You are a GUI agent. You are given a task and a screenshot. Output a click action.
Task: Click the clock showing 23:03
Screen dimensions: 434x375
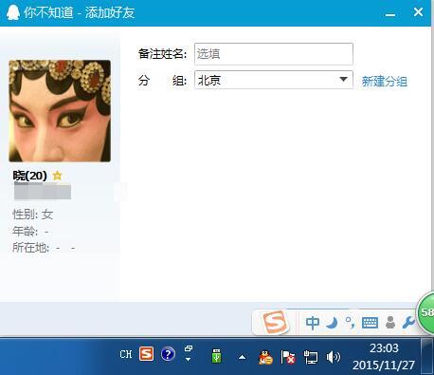(384, 348)
